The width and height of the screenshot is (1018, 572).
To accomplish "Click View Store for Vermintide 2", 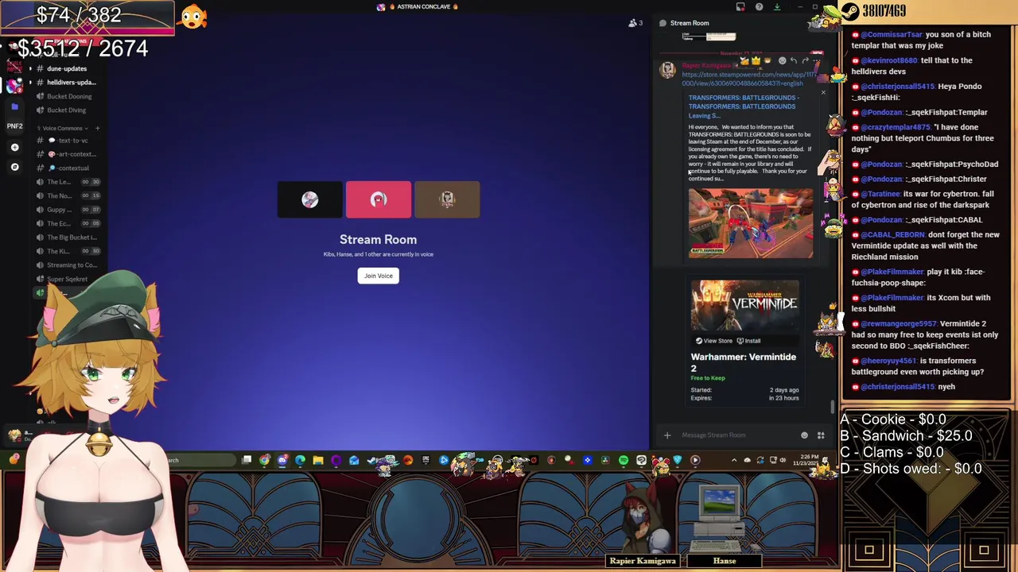I will [713, 341].
